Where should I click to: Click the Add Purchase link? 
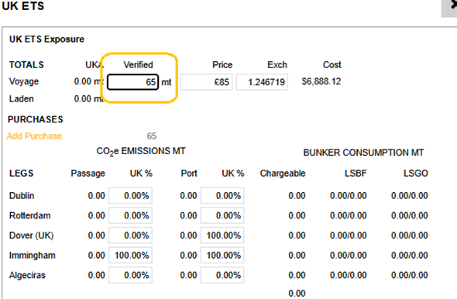tap(34, 136)
